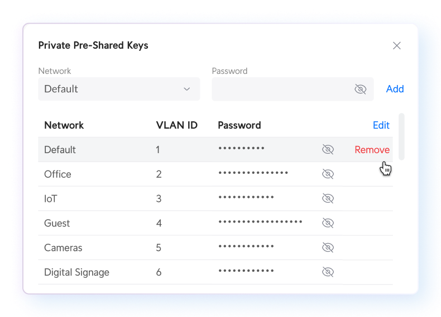This screenshot has height=317, width=441.
Task: Reveal the Office network password
Action: (328, 174)
